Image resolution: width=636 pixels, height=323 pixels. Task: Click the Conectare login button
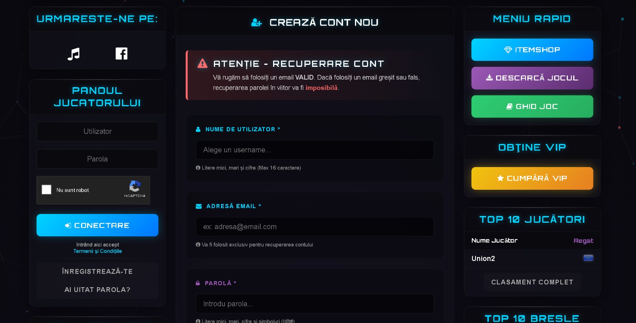point(97,225)
